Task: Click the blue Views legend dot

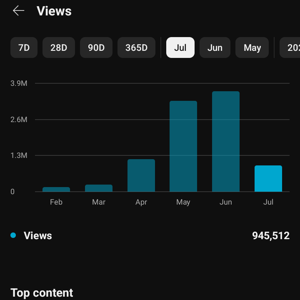Action: pyautogui.click(x=13, y=235)
